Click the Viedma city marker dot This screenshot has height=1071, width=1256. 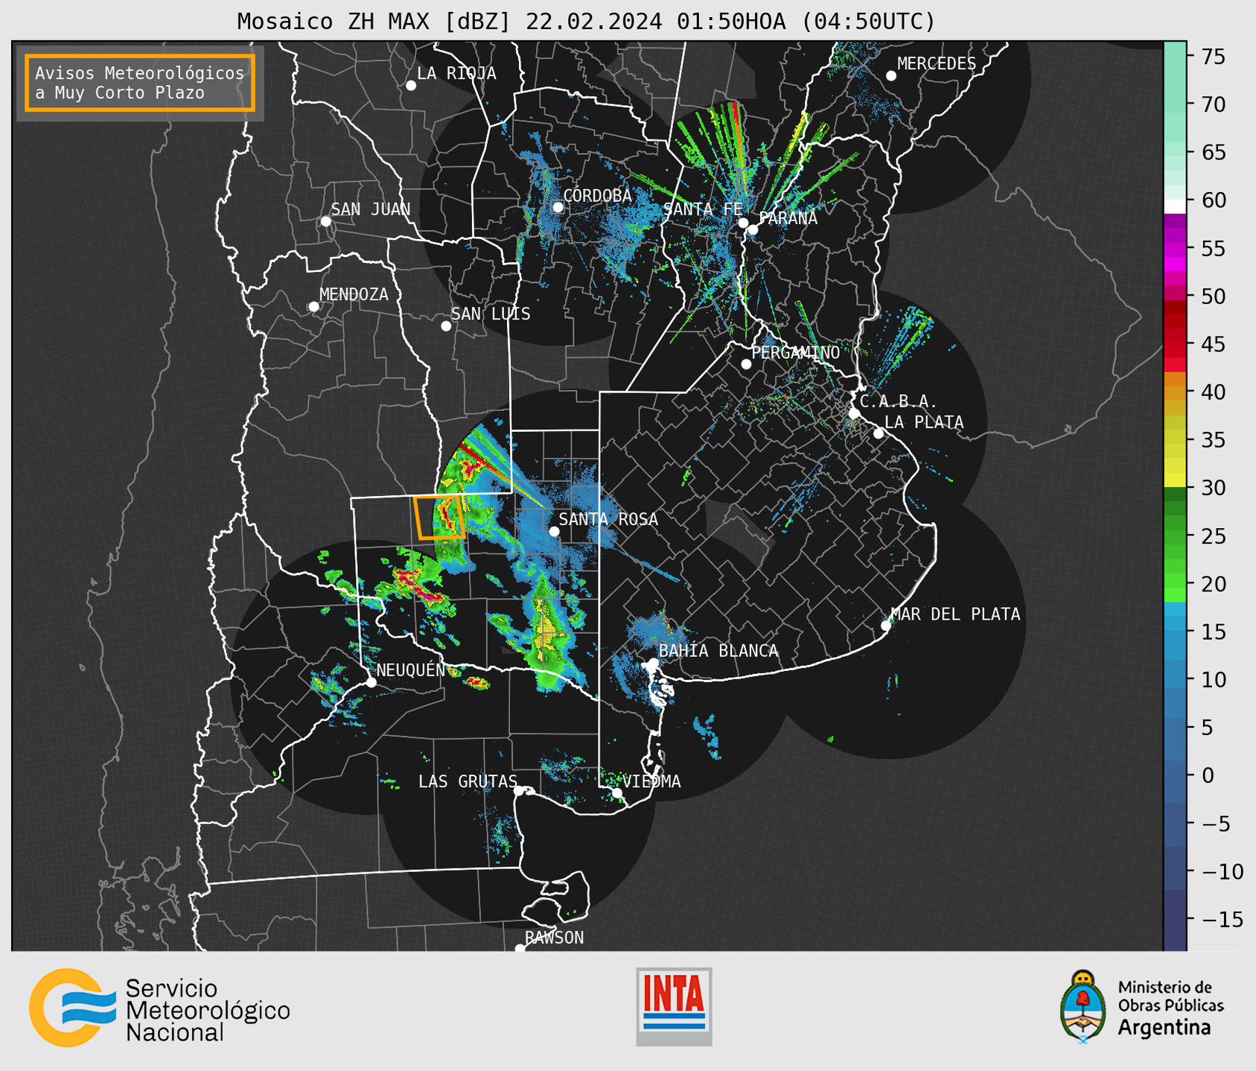[617, 793]
